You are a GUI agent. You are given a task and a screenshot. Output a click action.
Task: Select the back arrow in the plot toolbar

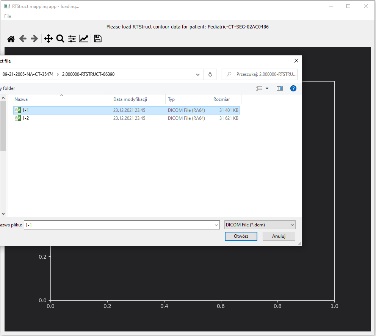click(x=23, y=38)
